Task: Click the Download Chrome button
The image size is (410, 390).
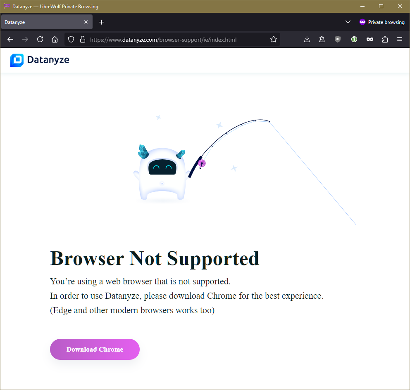Action: coord(95,349)
